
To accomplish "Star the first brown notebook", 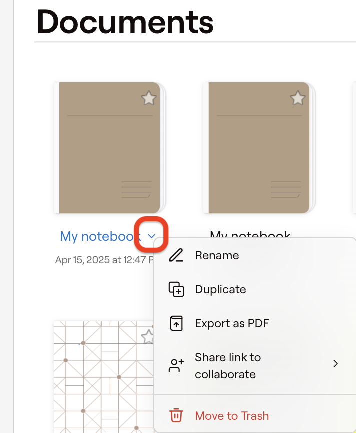I will coord(149,98).
